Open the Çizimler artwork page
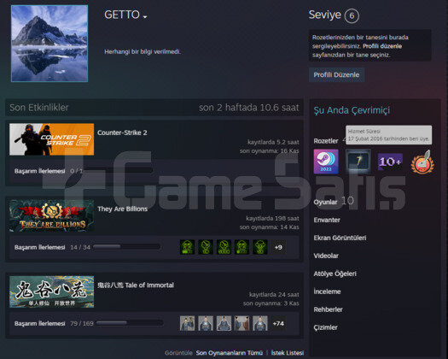This screenshot has width=448, height=359. coord(325,327)
